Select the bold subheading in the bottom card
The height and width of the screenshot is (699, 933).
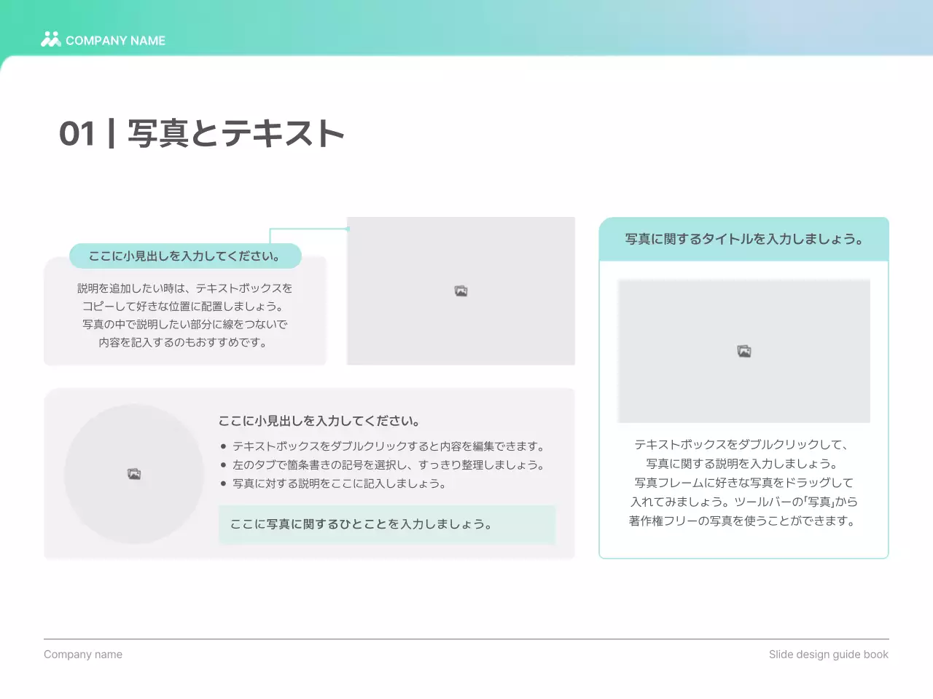coord(319,421)
